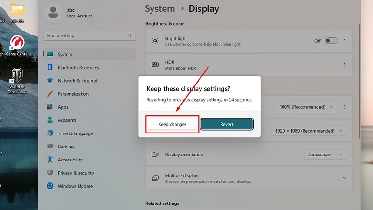Click the Apps icon in sidebar
This screenshot has height=210, width=373.
point(50,107)
